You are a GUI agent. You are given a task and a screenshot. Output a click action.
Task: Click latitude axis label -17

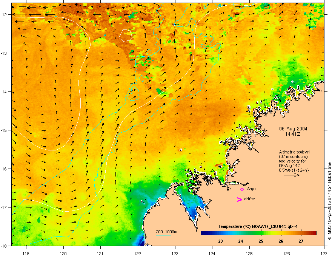[4, 207]
